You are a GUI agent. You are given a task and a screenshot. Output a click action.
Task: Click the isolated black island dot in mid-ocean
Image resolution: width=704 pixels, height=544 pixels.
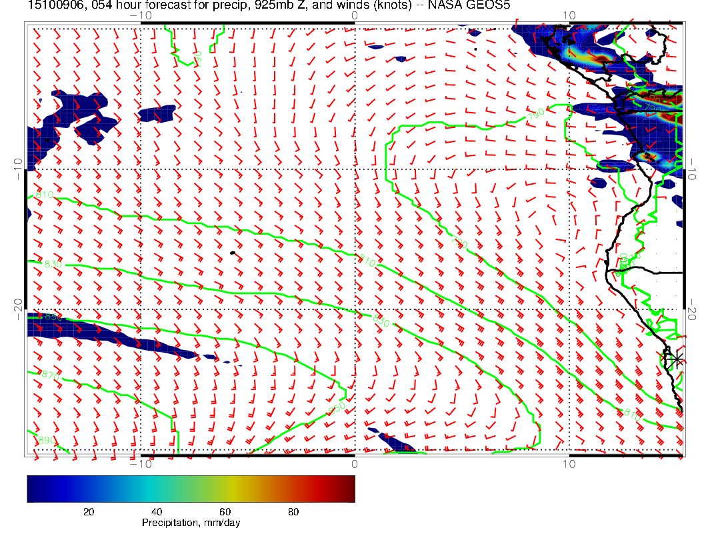(x=231, y=253)
